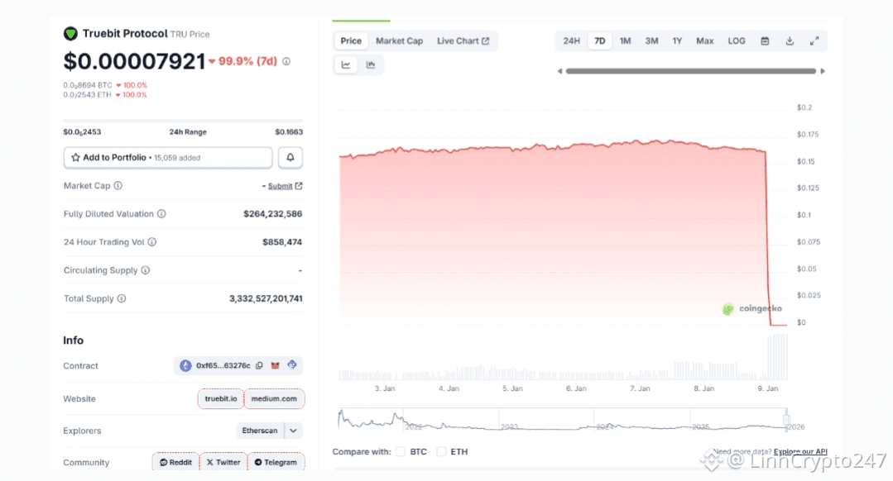Enable ETH comparison checkbox
The image size is (893, 481).
click(441, 452)
